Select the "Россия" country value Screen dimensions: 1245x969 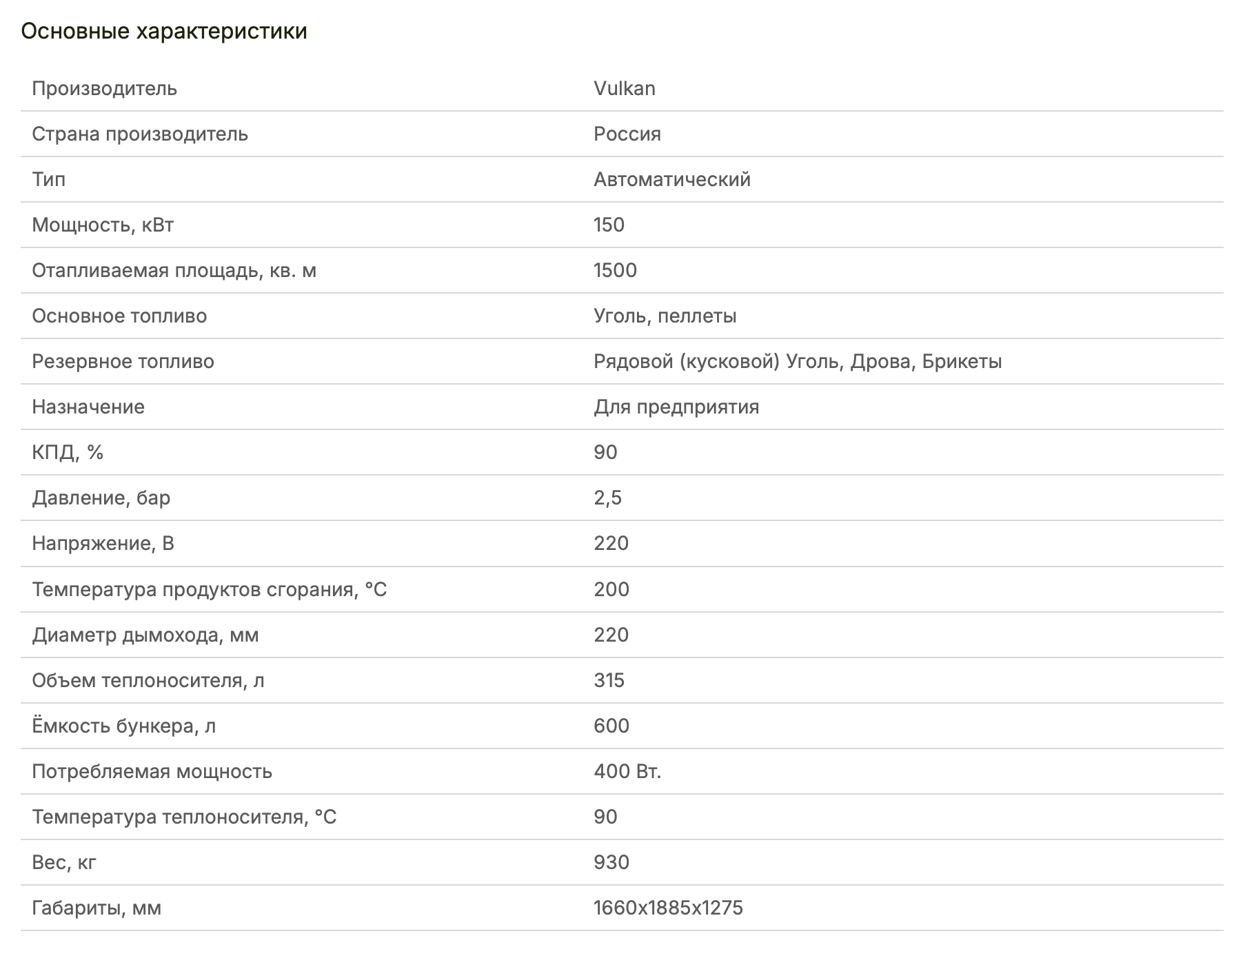pyautogui.click(x=627, y=134)
